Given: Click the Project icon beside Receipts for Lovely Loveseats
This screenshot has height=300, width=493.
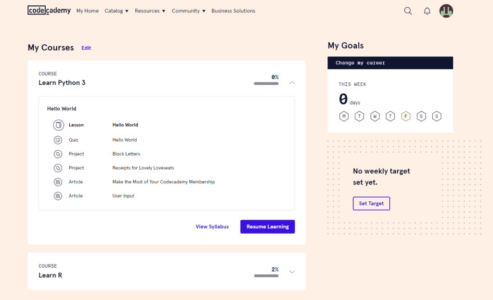Looking at the screenshot, I should 58,168.
